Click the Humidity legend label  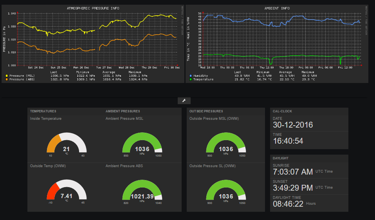200,76
